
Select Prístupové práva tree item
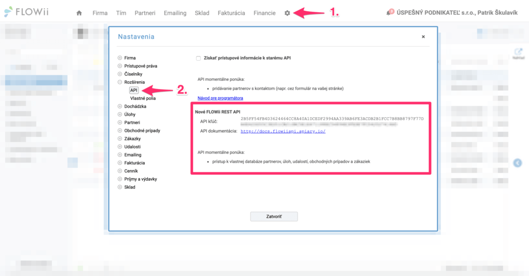[x=141, y=66]
